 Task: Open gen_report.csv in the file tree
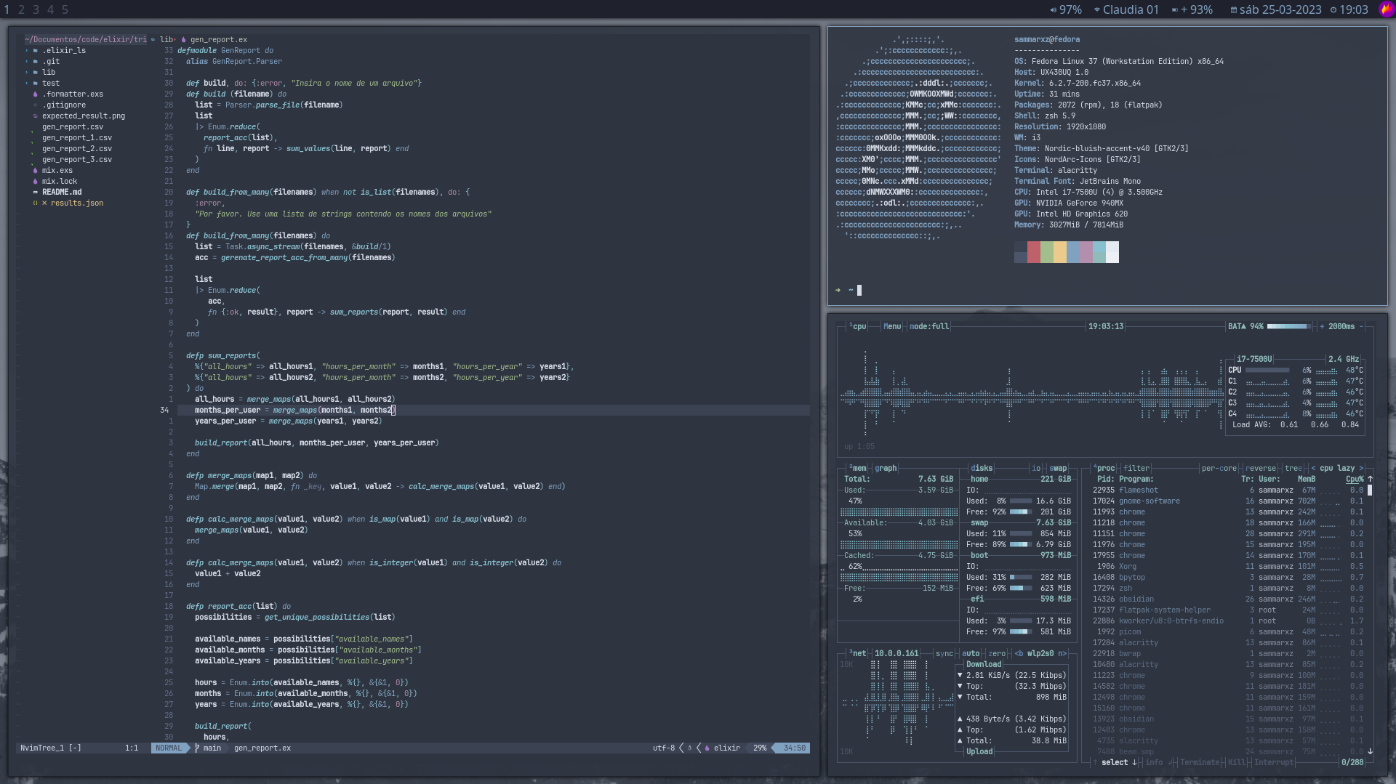tap(73, 127)
